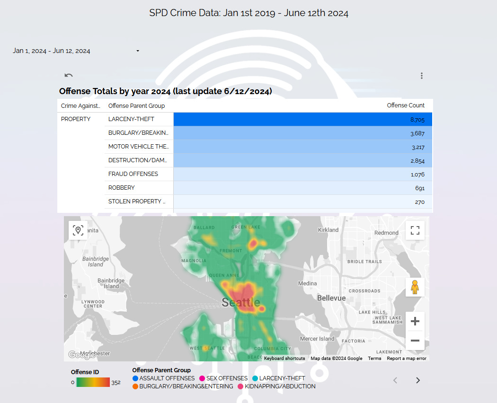Click the Report a map error link
The width and height of the screenshot is (497, 403).
[x=406, y=358]
